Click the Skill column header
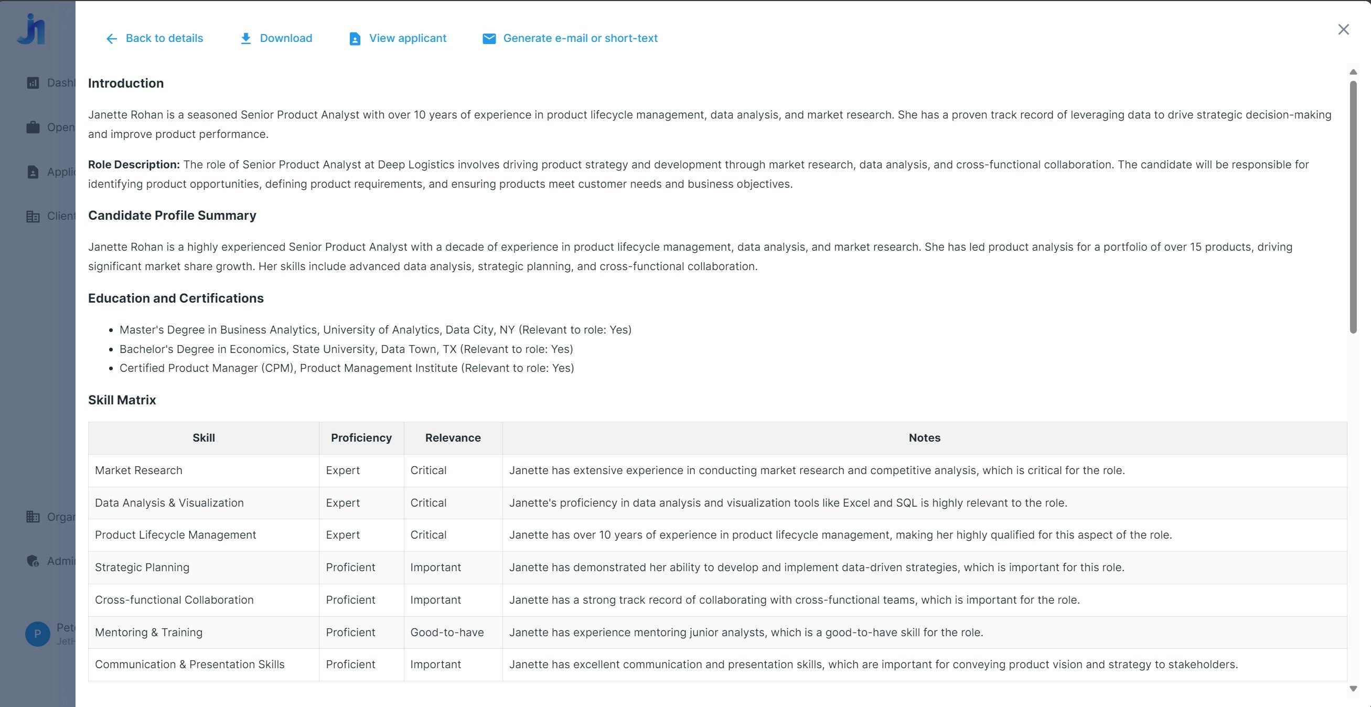 [203, 437]
